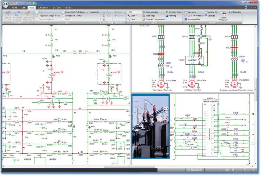The height and width of the screenshot is (176, 261).
Task: Switch to the Simulation tab
Action: 43,8
